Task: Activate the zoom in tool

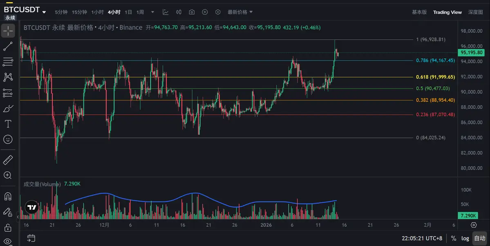Action: (8, 175)
